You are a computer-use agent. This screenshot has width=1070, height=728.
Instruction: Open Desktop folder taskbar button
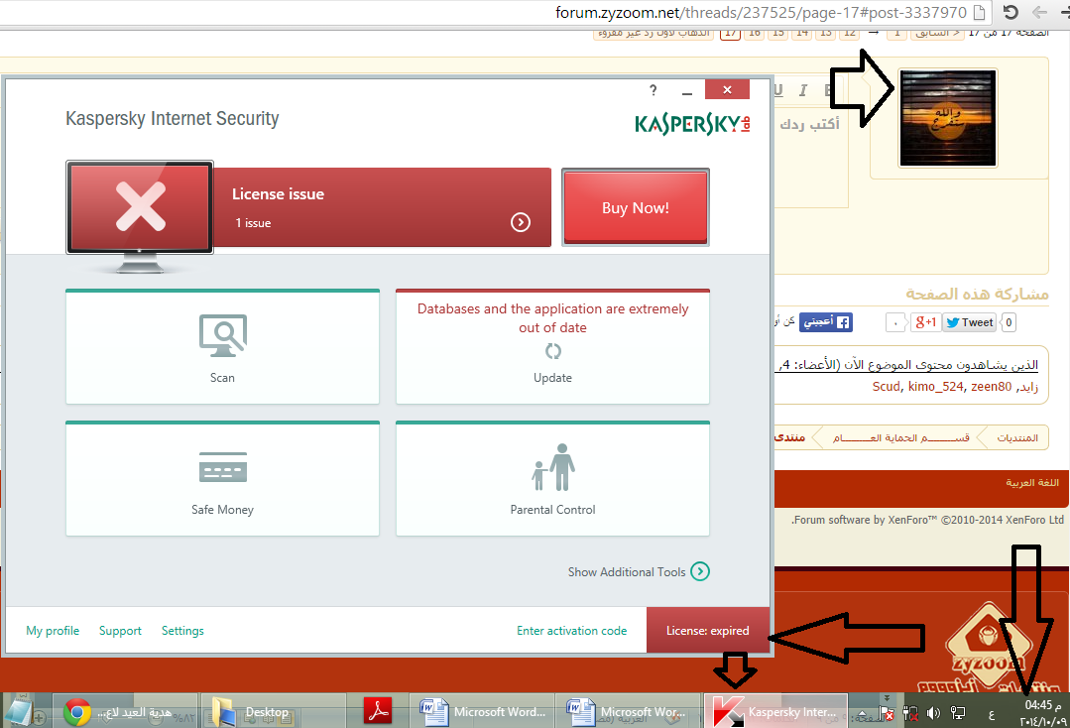click(x=273, y=711)
